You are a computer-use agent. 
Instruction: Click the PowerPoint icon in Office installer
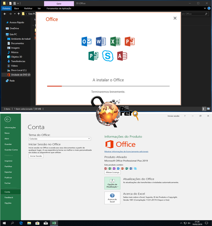[x=130, y=42]
